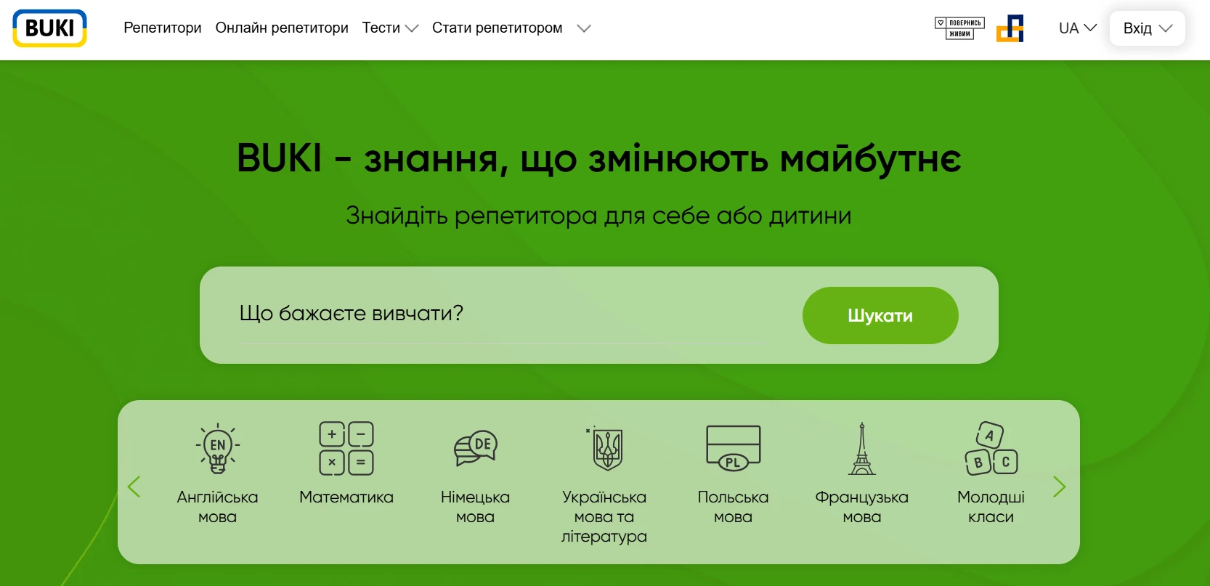Expand the Стати репетитором dropdown chevron

point(584,28)
